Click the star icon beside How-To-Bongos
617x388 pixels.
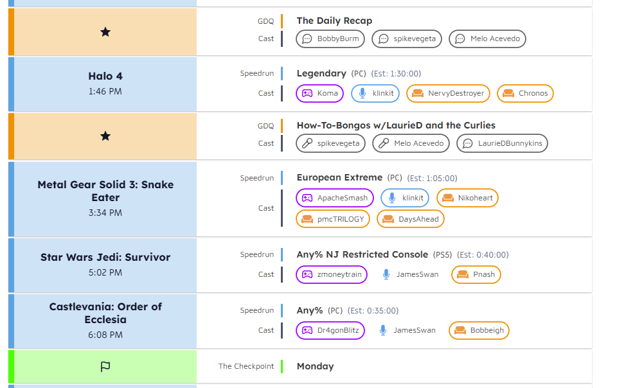point(105,136)
